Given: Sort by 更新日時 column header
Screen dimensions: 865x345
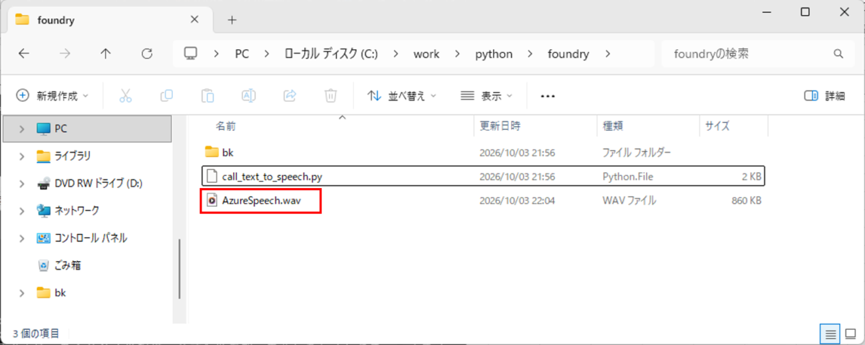Looking at the screenshot, I should pyautogui.click(x=500, y=126).
